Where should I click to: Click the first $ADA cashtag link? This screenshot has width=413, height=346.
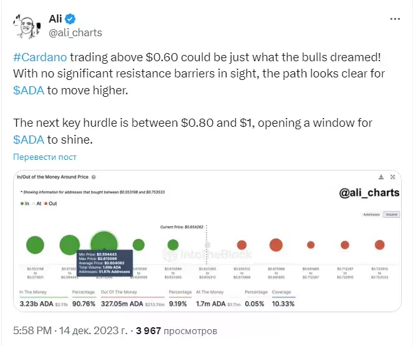(29, 90)
